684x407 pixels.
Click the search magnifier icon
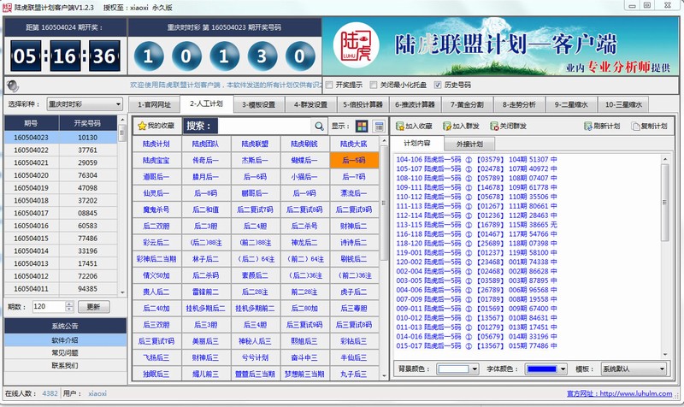point(321,127)
